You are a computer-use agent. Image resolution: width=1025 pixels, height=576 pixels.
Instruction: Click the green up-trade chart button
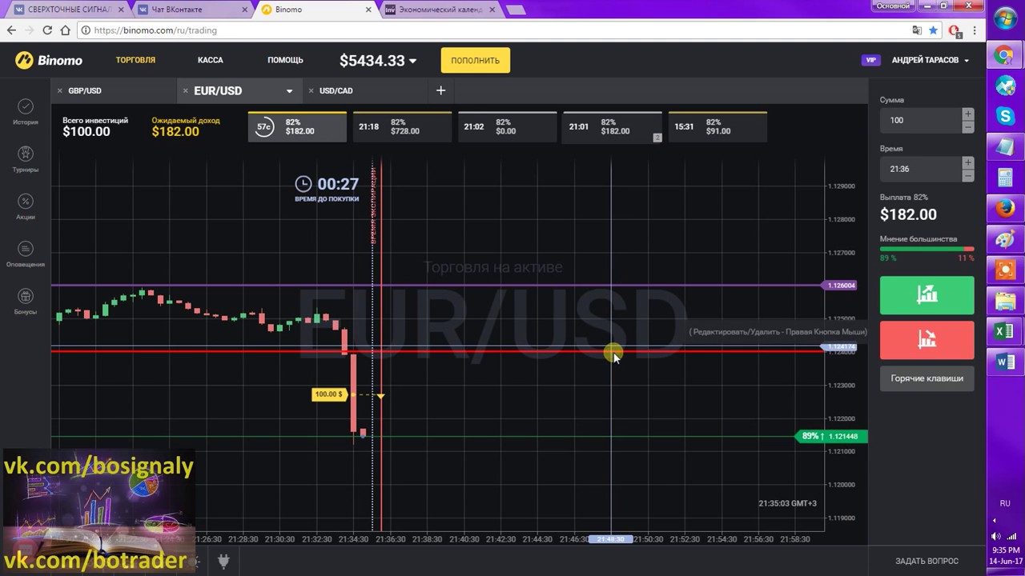tap(927, 294)
